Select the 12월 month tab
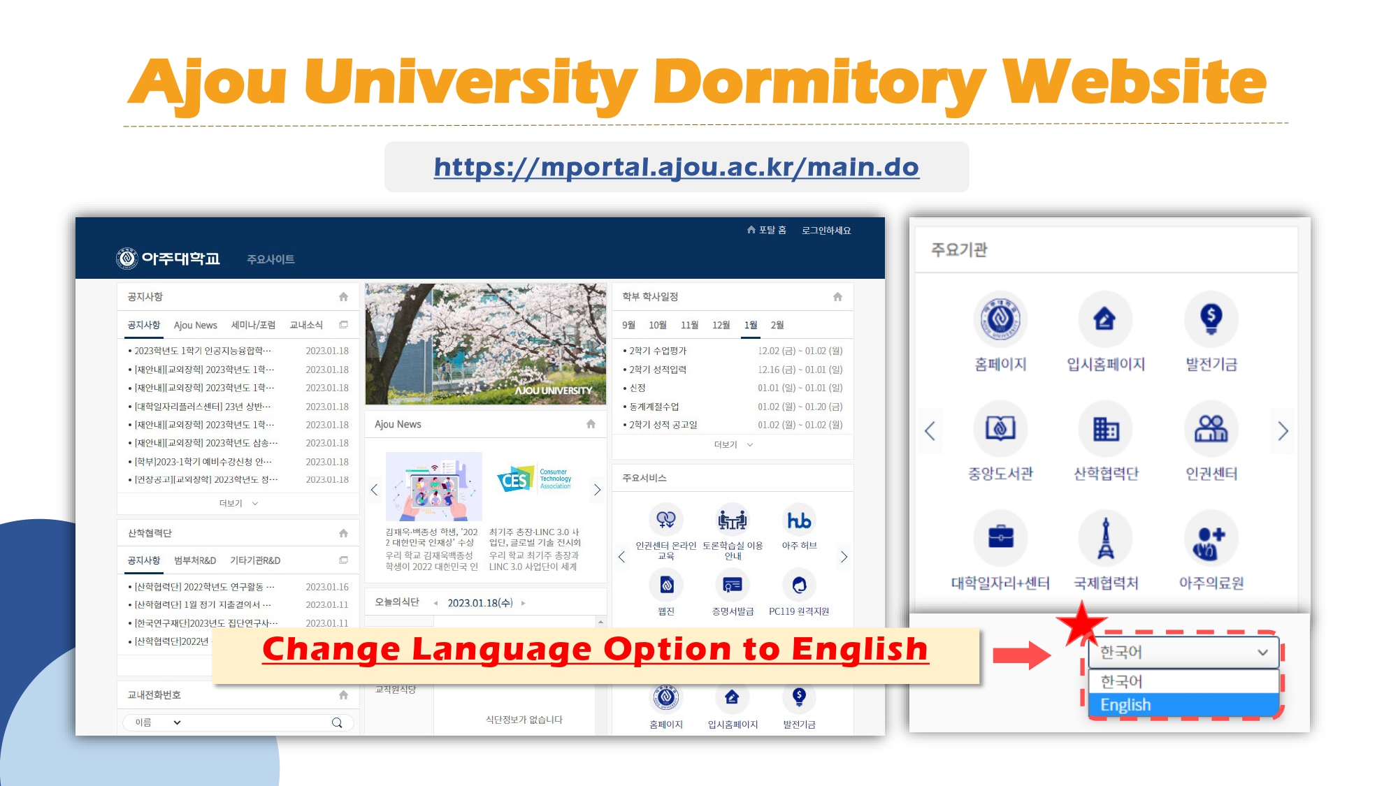The width and height of the screenshot is (1398, 786). pyautogui.click(x=721, y=325)
